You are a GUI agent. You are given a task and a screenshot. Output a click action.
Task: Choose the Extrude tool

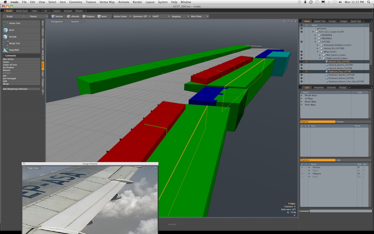[12, 37]
